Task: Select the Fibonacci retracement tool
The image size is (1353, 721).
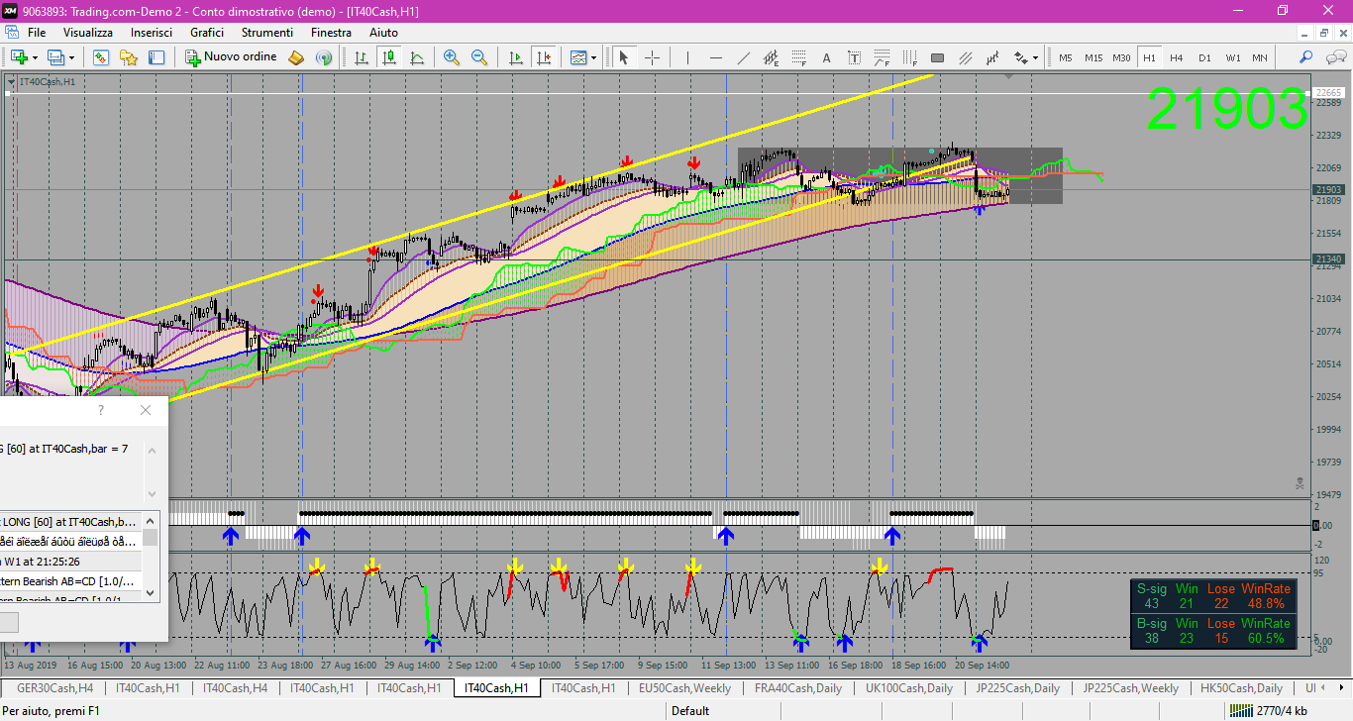Action: (x=798, y=57)
